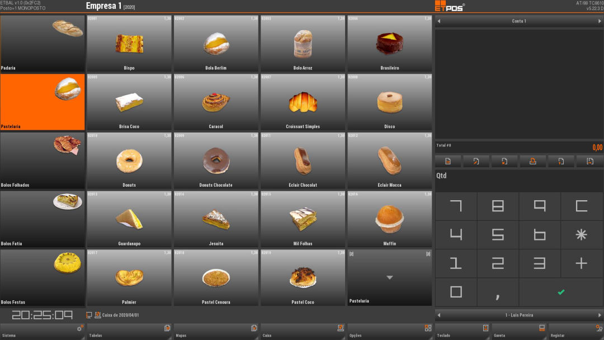604x340 pixels.
Task: Add a Bola Berlim to the order
Action: [216, 44]
